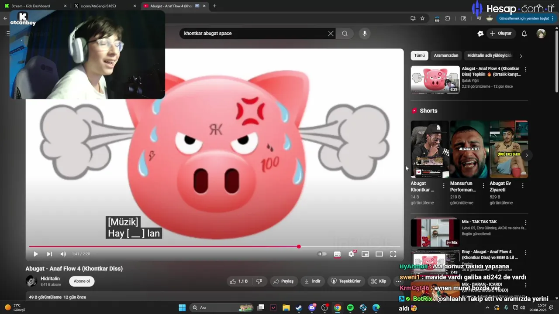Open options for Abugat Khontkar short
Screen dimensions: 559x314
coord(444,185)
